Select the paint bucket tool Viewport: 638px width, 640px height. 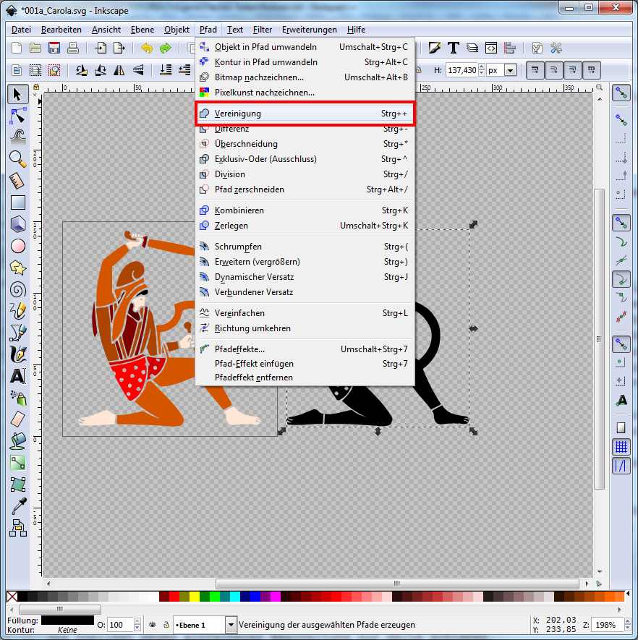pos(17,441)
